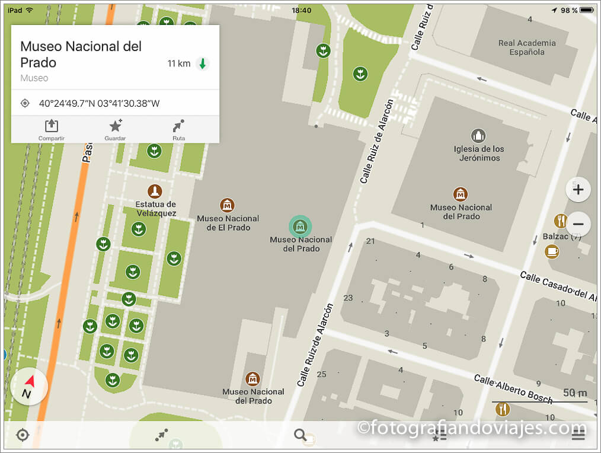Select the Estatua de Velázquez monument icon
The image size is (601, 453).
pos(155,191)
